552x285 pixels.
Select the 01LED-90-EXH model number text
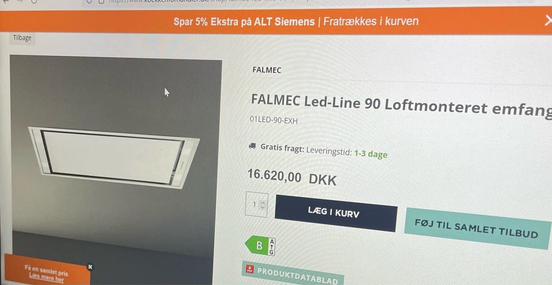274,120
